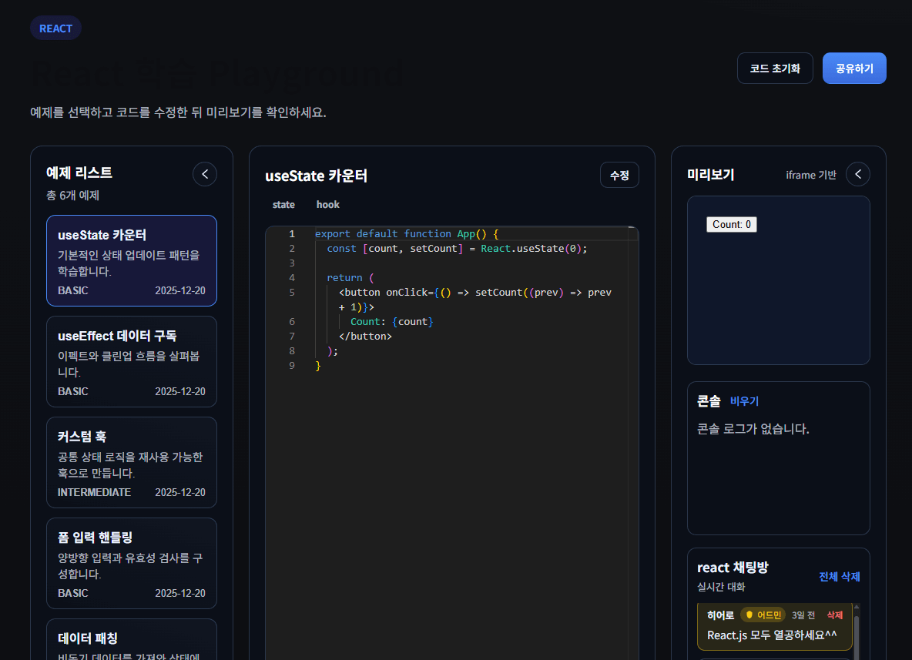Click the 총 6개 예제 text

click(72, 196)
